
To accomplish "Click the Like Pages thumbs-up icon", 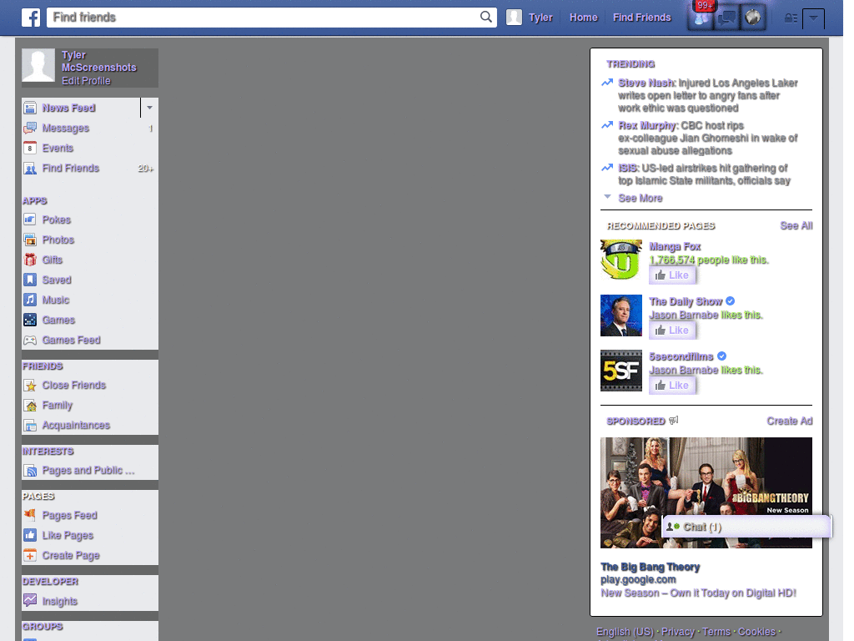I will pos(30,535).
